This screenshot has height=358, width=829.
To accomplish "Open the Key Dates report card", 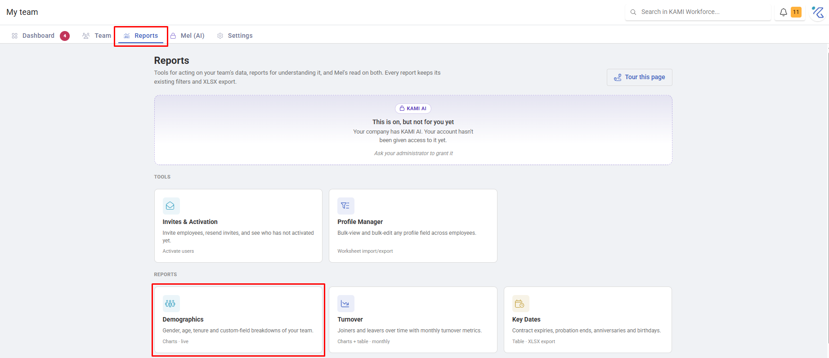I will click(588, 320).
